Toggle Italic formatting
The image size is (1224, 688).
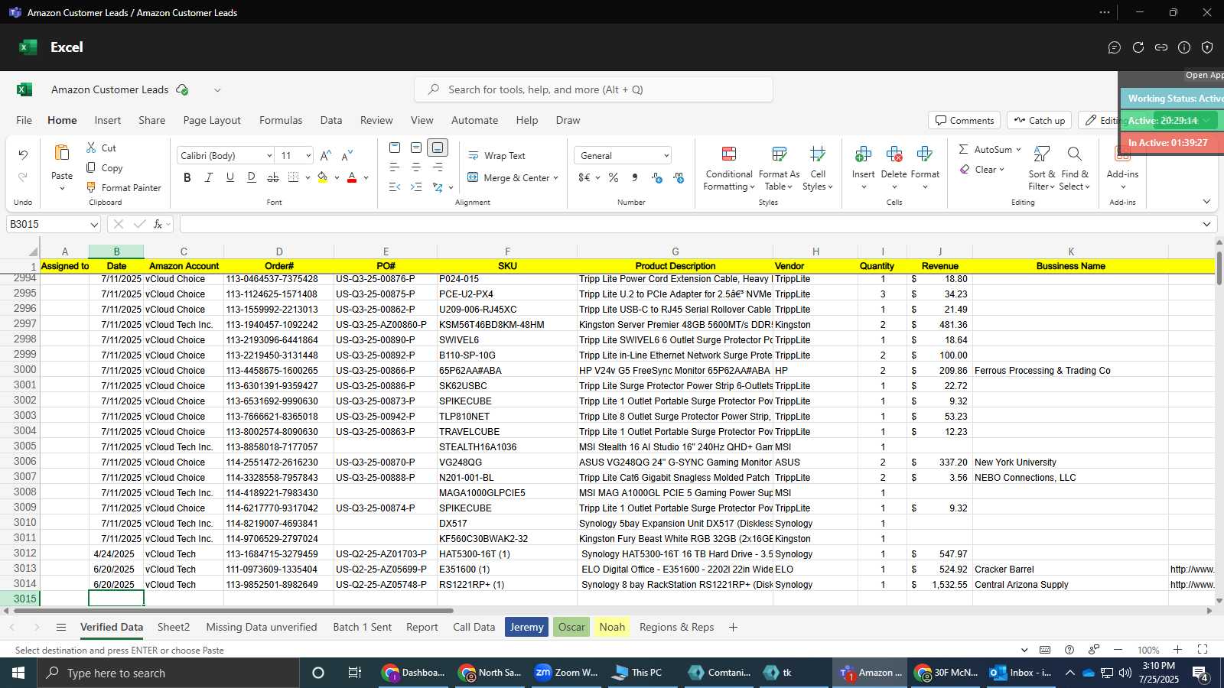click(x=208, y=177)
